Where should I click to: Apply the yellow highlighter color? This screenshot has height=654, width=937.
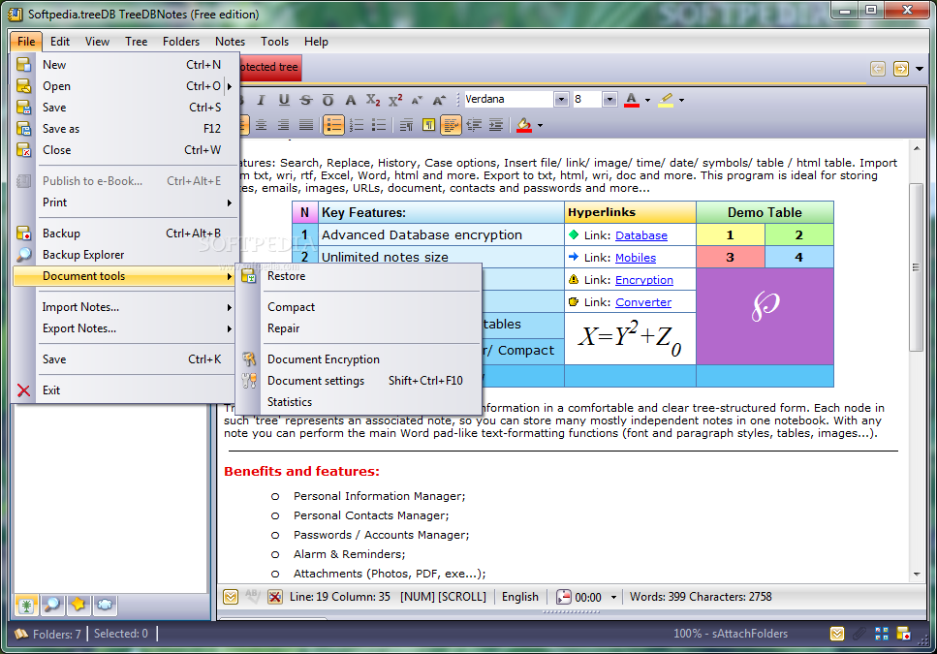[x=666, y=100]
